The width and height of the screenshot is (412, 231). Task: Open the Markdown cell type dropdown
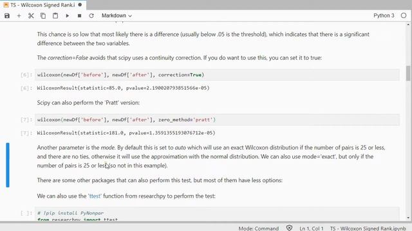pos(117,15)
